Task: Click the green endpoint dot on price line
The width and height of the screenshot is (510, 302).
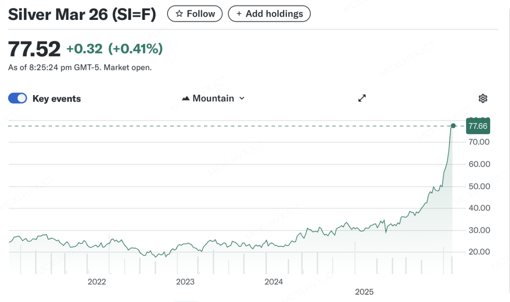Action: pyautogui.click(x=453, y=126)
